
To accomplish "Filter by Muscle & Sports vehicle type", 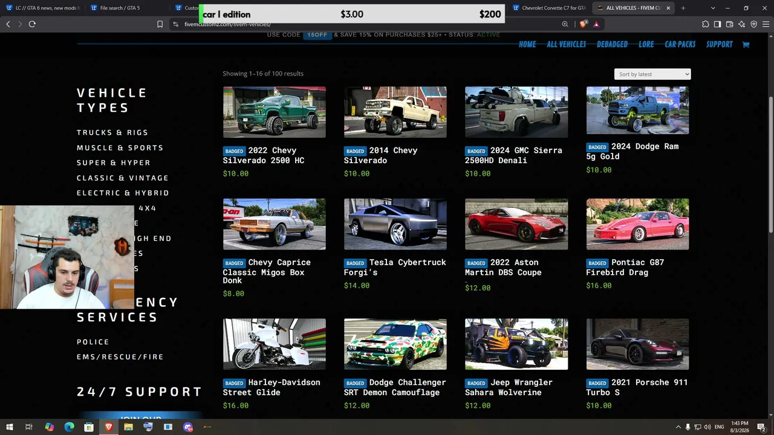I will tap(120, 147).
